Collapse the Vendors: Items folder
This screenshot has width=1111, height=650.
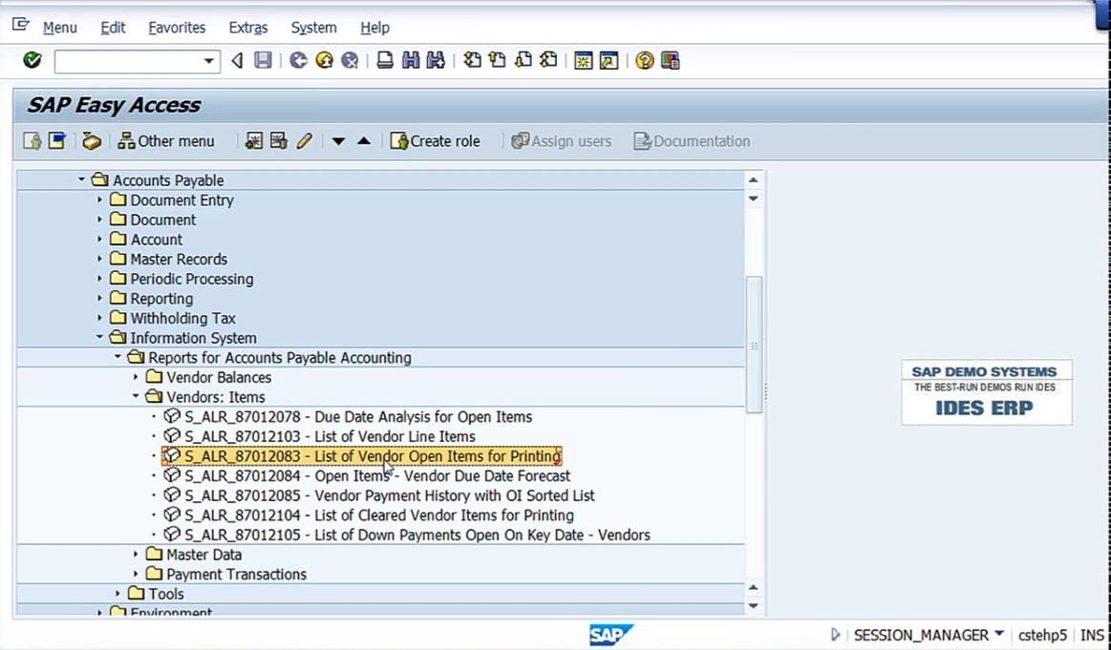click(x=136, y=396)
